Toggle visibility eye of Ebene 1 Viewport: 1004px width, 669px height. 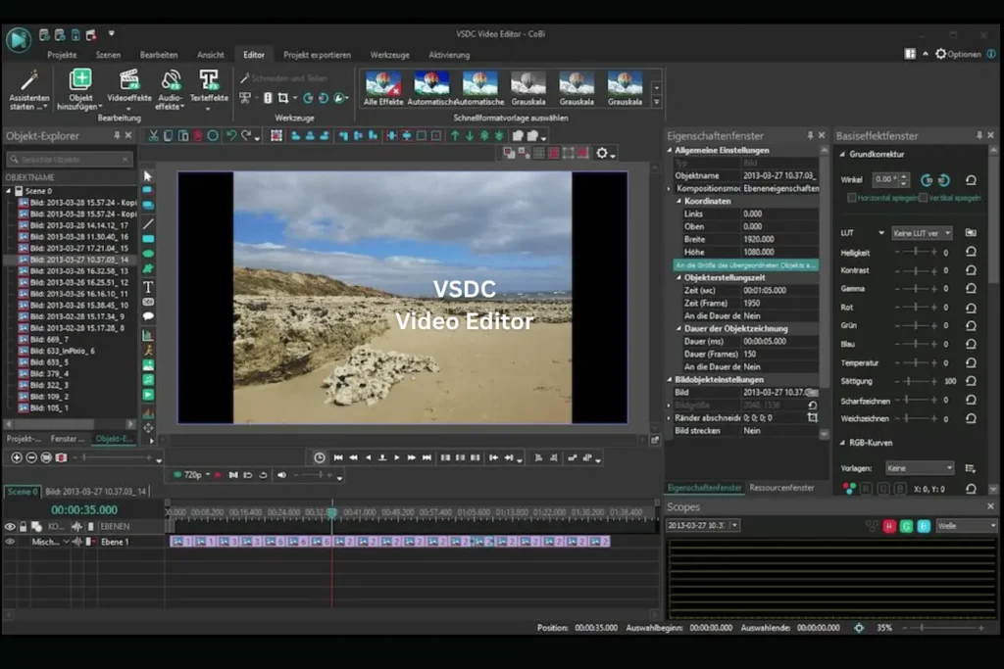point(10,542)
